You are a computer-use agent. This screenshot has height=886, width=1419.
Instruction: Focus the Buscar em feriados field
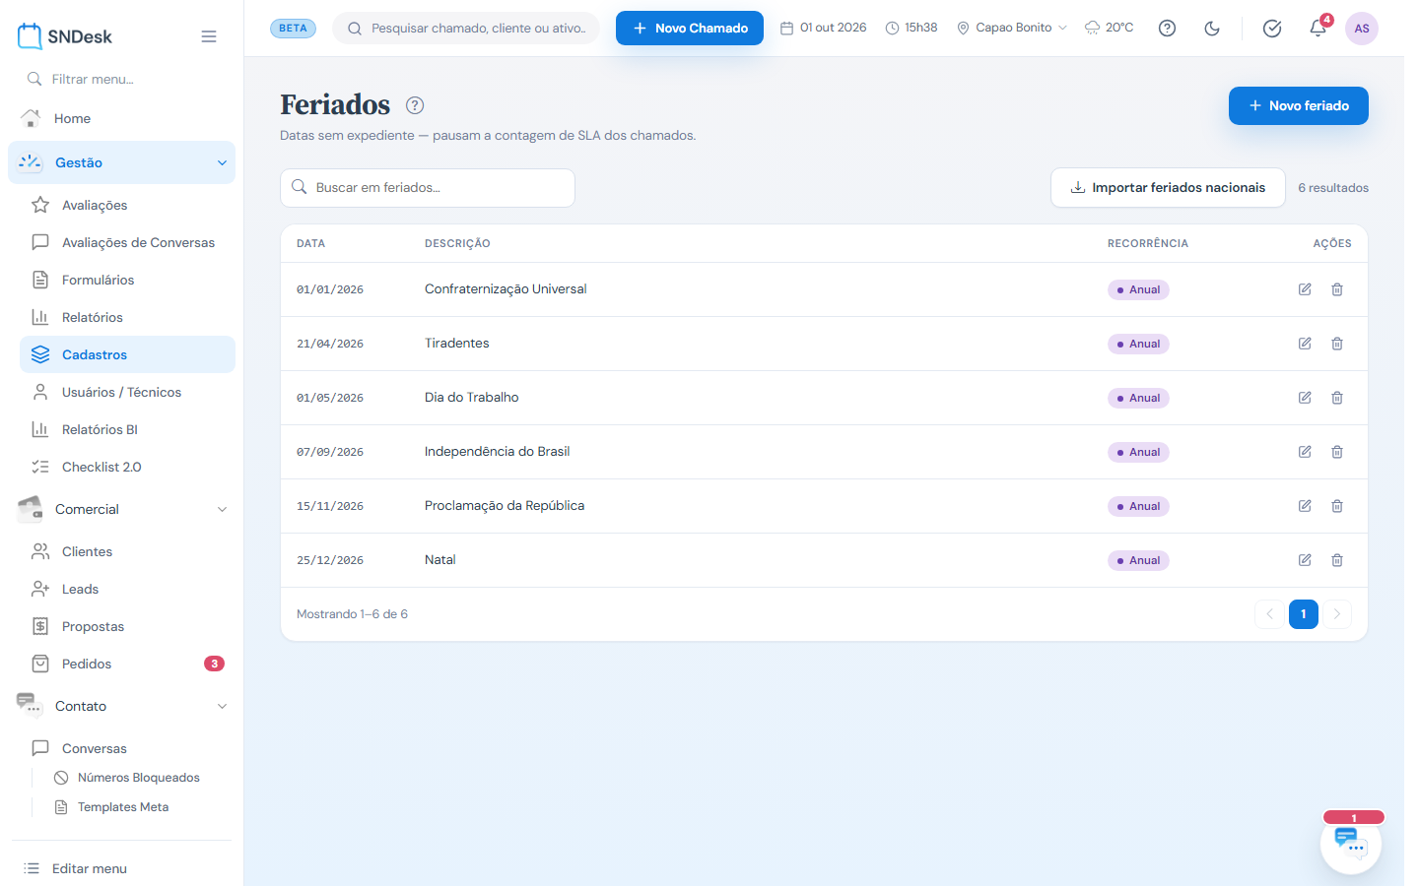pos(428,187)
